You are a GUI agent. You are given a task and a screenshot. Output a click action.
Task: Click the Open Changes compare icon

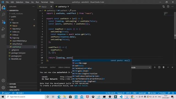tap(164, 7)
